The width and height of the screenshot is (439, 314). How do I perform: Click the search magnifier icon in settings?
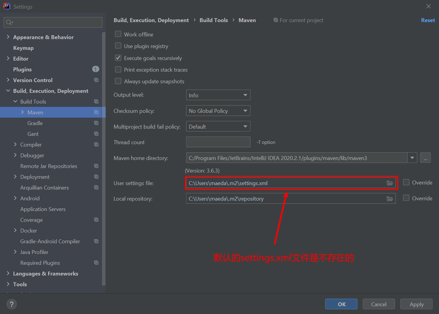[9, 22]
